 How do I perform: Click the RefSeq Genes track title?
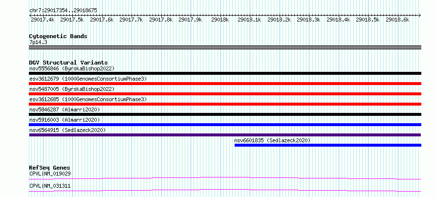[49, 168]
